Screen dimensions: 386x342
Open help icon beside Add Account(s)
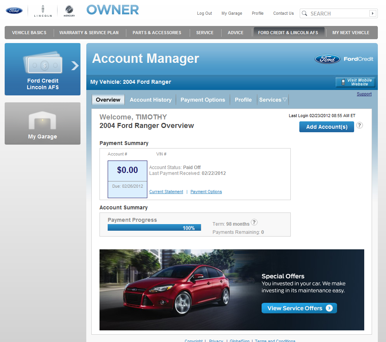[360, 126]
